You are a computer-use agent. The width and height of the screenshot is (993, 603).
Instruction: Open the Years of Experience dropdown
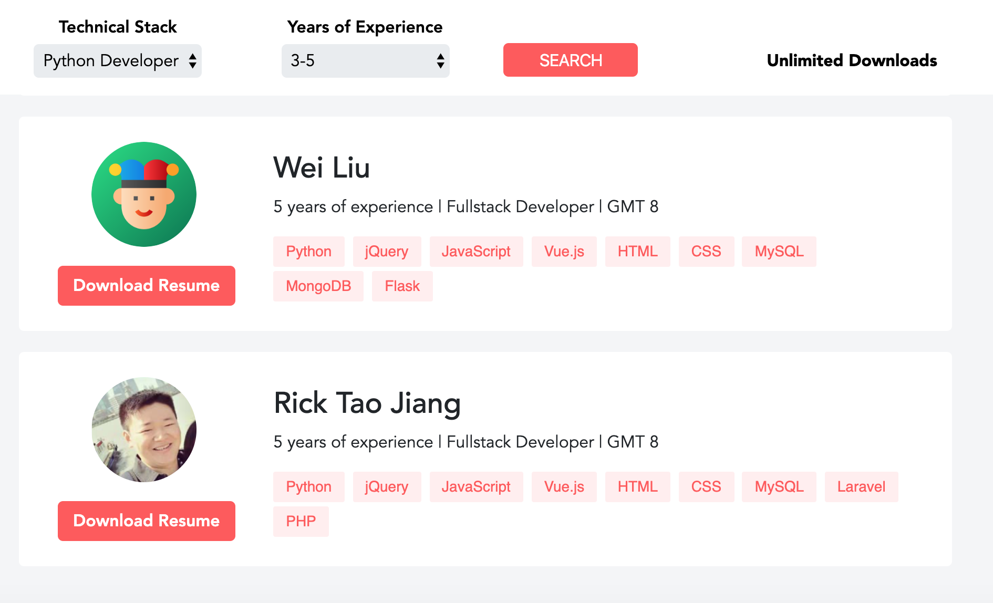[366, 61]
